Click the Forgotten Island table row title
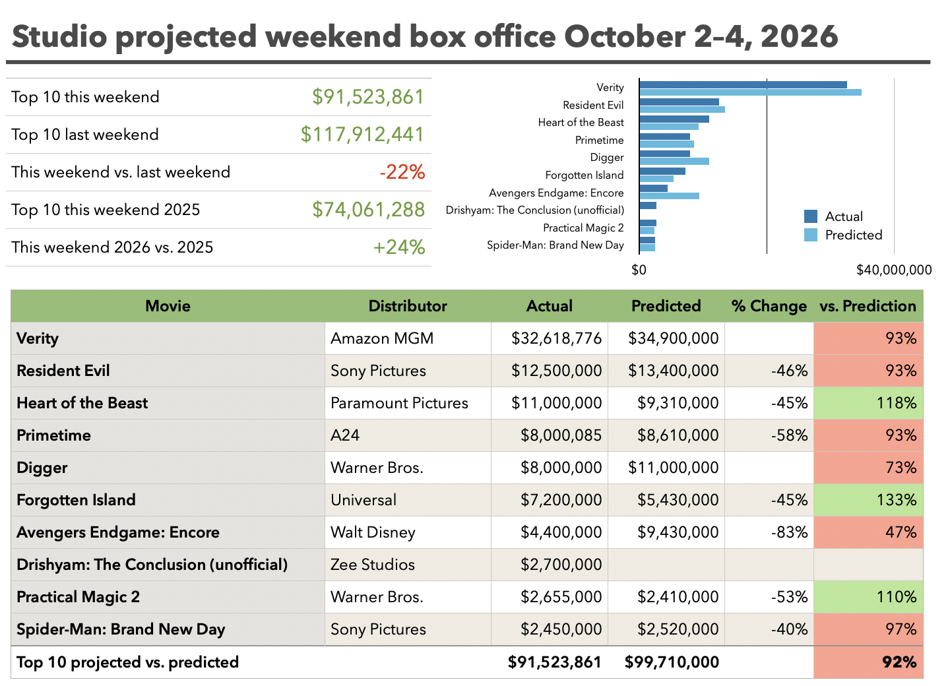Viewport: 950px width, 686px height. (x=168, y=500)
